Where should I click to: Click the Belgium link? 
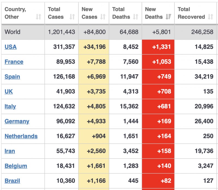tap(16, 166)
